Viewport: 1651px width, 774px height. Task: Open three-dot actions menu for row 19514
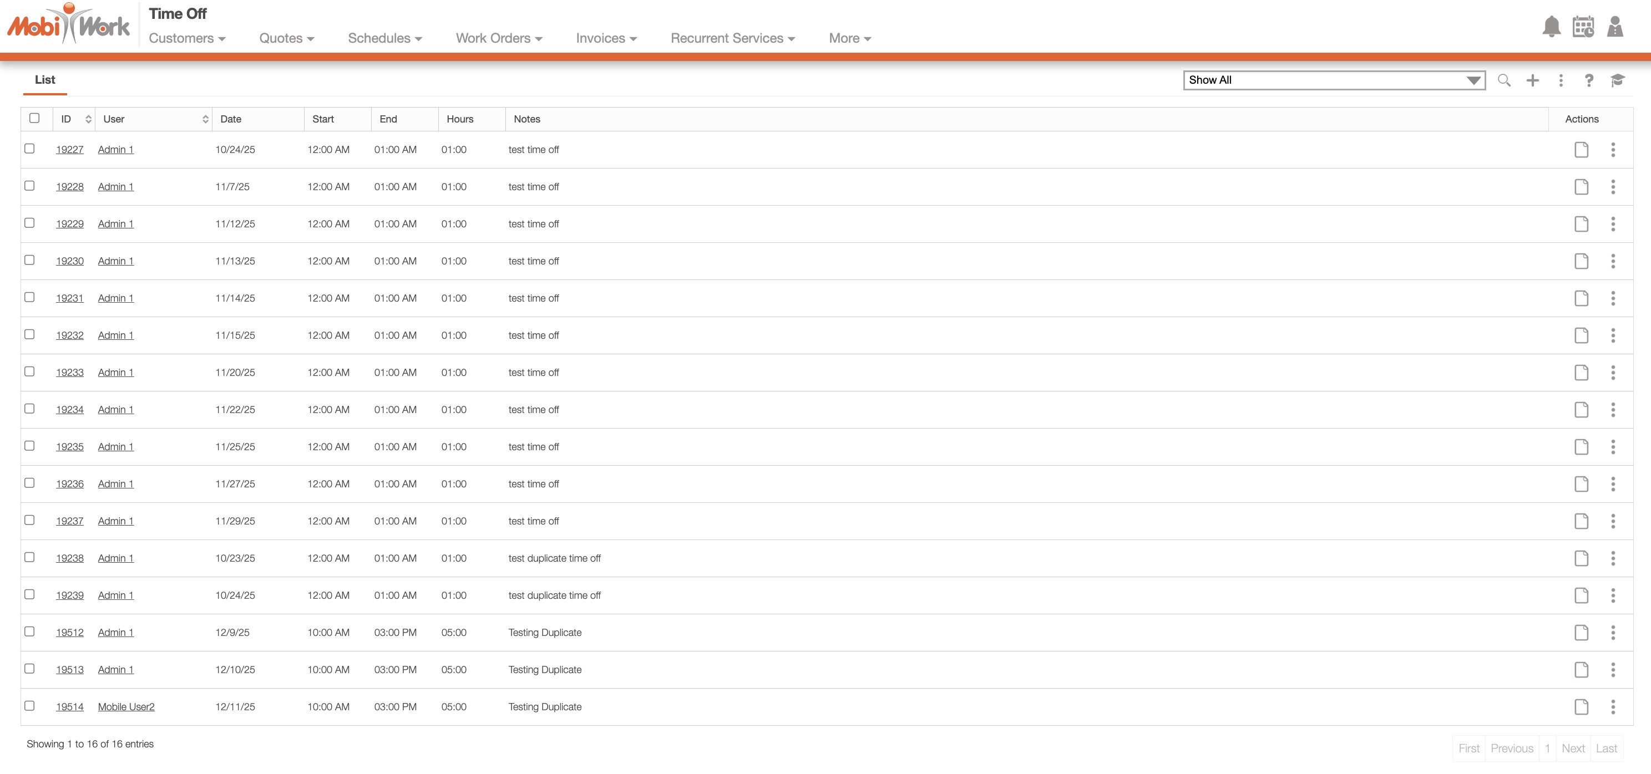click(x=1613, y=707)
